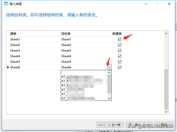Click scroll-up arrow in the dropdown list

click(x=109, y=72)
